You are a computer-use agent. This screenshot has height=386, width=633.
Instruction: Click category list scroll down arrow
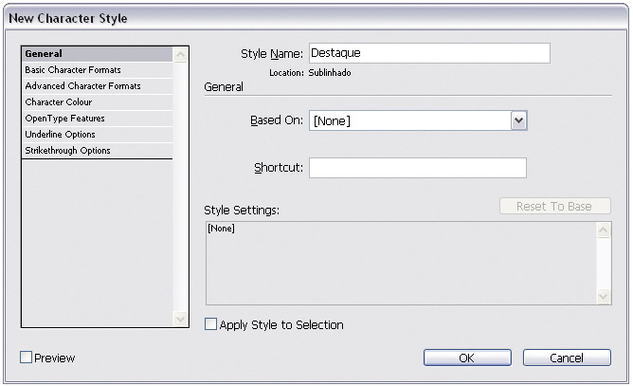pyautogui.click(x=180, y=319)
